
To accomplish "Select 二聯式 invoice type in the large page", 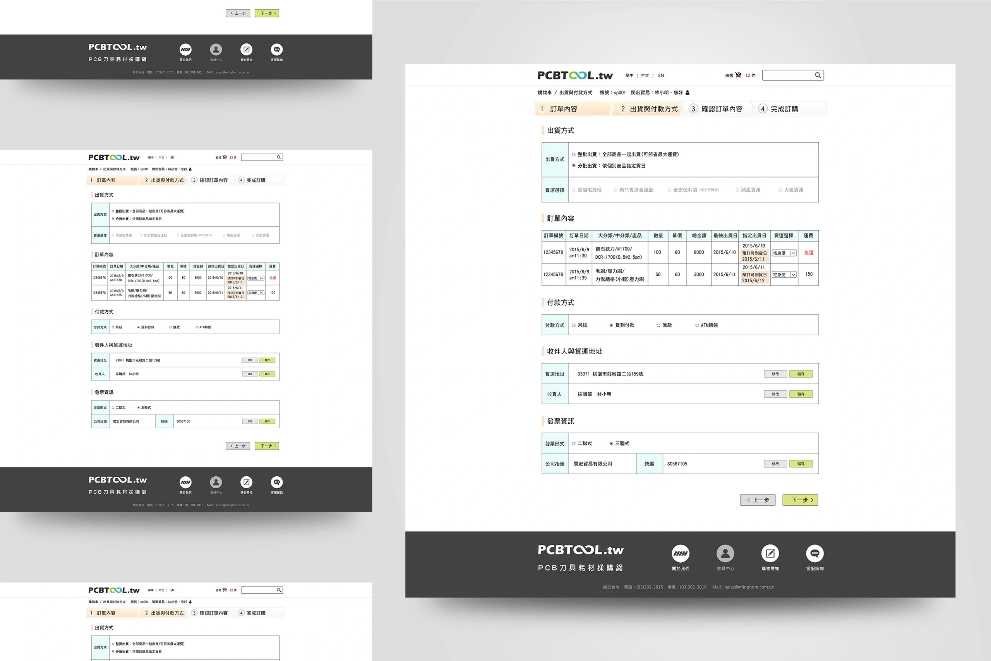I will (574, 443).
